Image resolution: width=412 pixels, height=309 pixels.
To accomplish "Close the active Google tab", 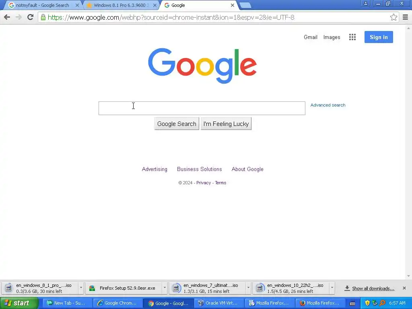I will [x=232, y=5].
